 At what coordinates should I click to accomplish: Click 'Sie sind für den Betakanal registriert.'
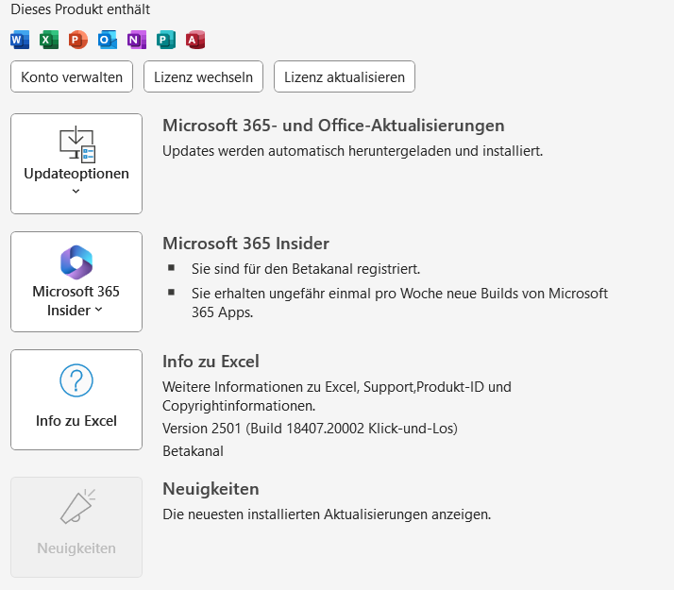[306, 269]
